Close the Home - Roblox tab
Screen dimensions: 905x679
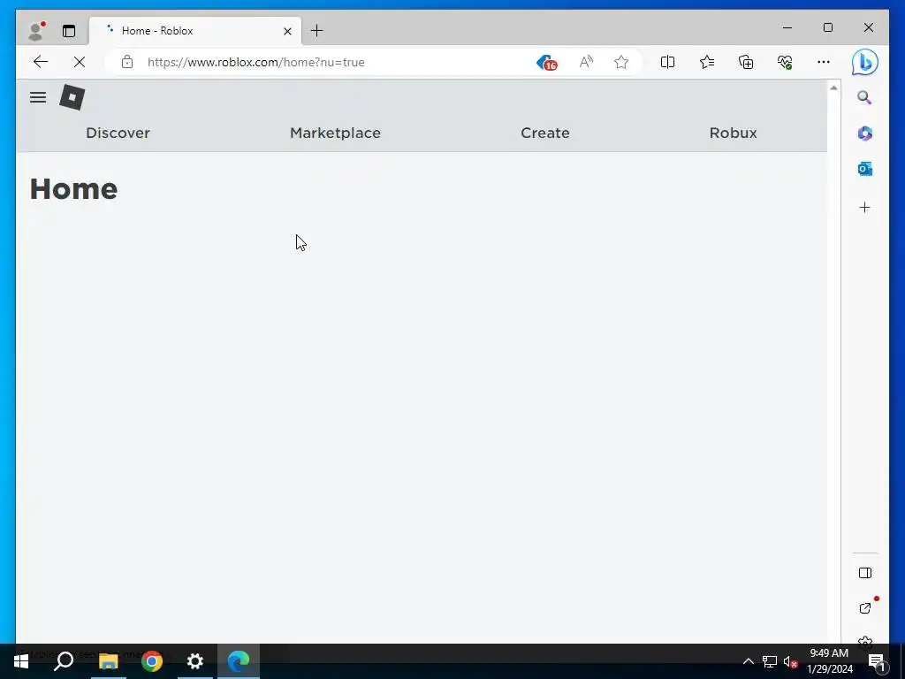287,31
